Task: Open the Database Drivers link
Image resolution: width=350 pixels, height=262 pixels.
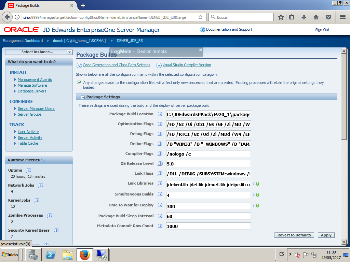Action: (32, 91)
